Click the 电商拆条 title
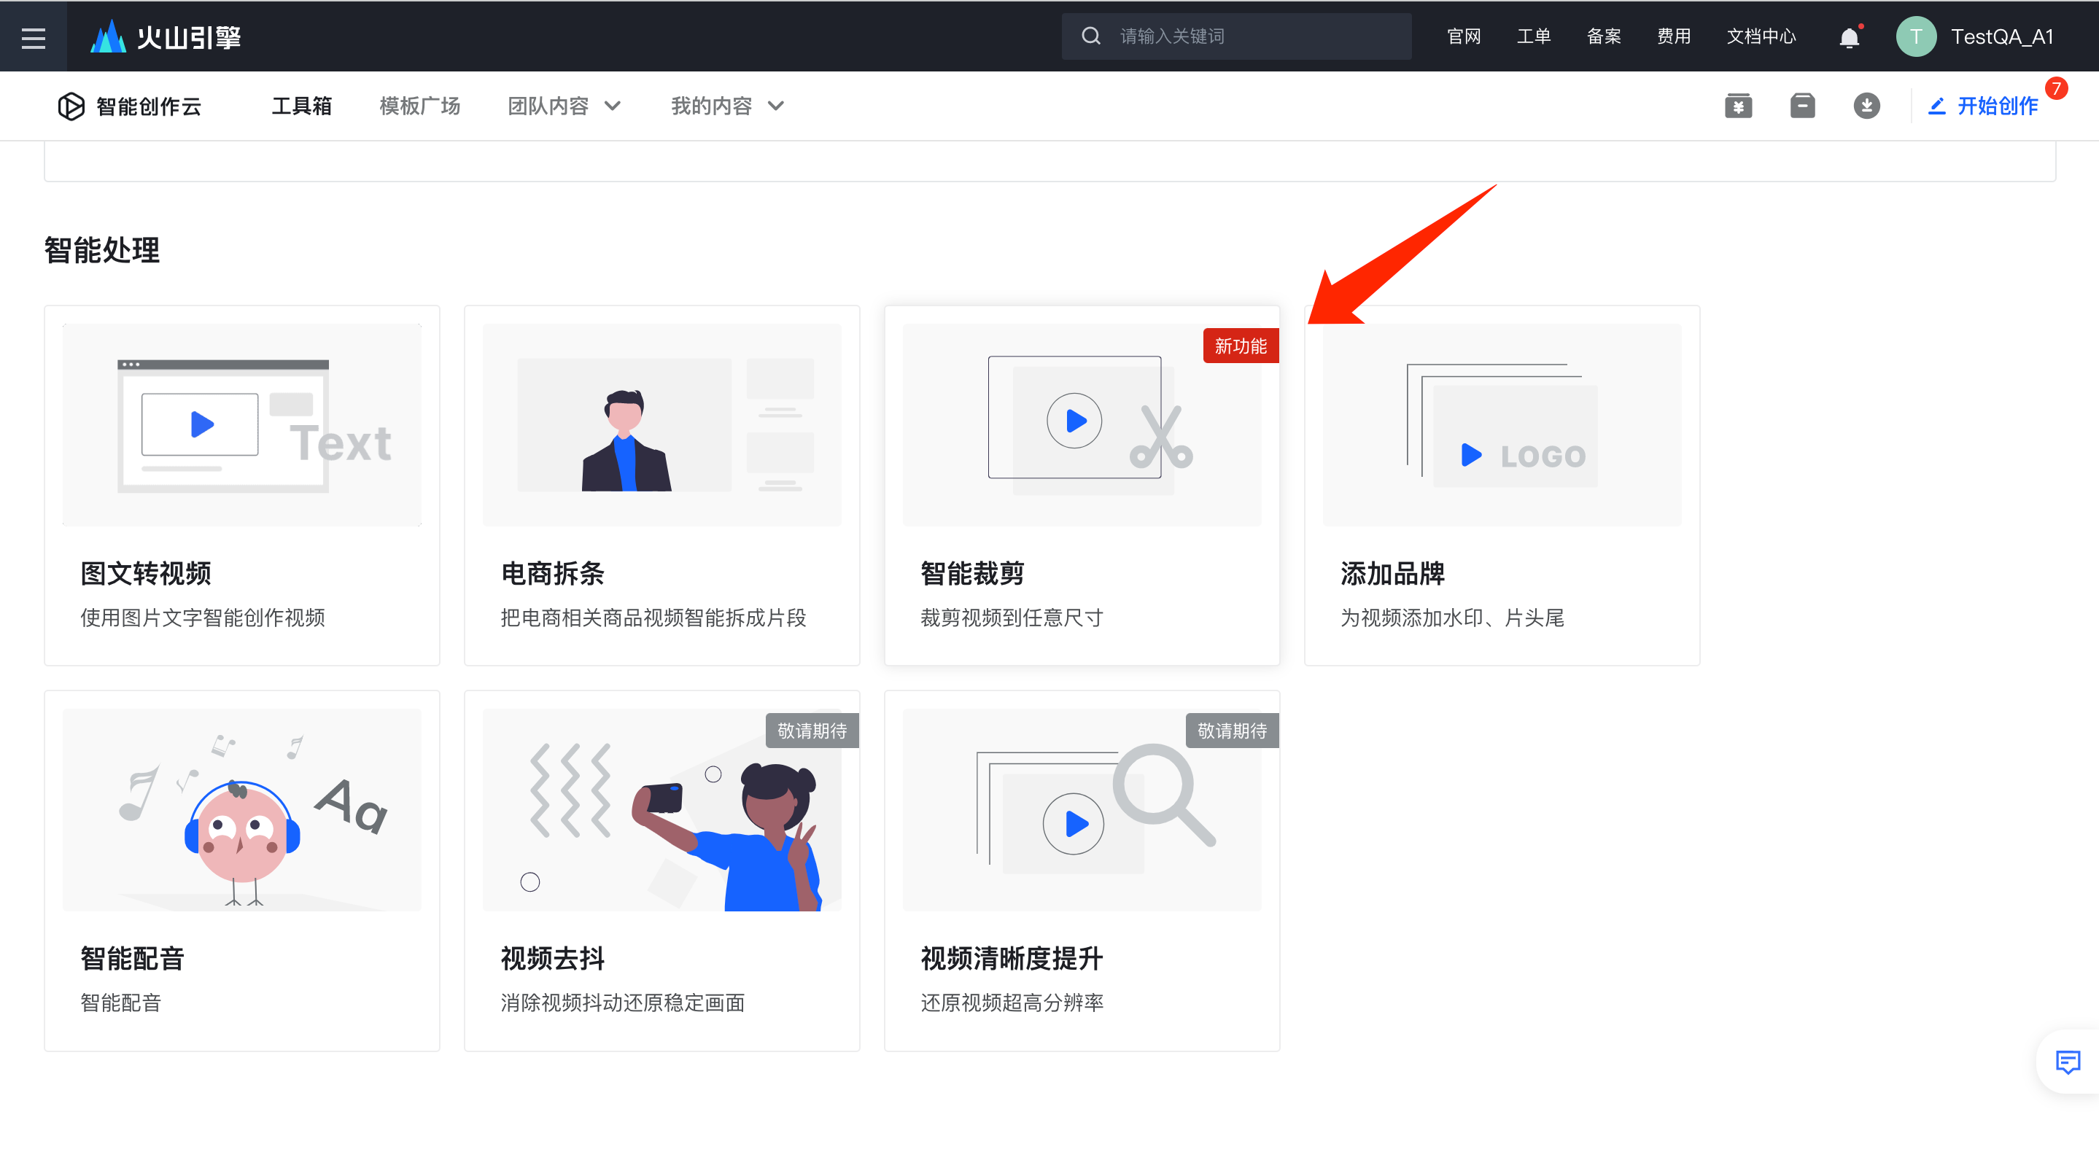2099x1152 pixels. tap(552, 573)
